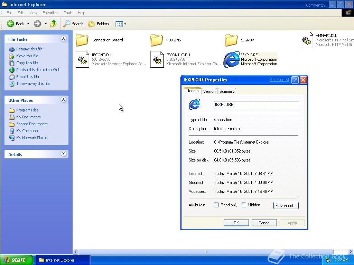Toggle the Read-only checkbox
Screen dimensions: 354x265
[216, 205]
